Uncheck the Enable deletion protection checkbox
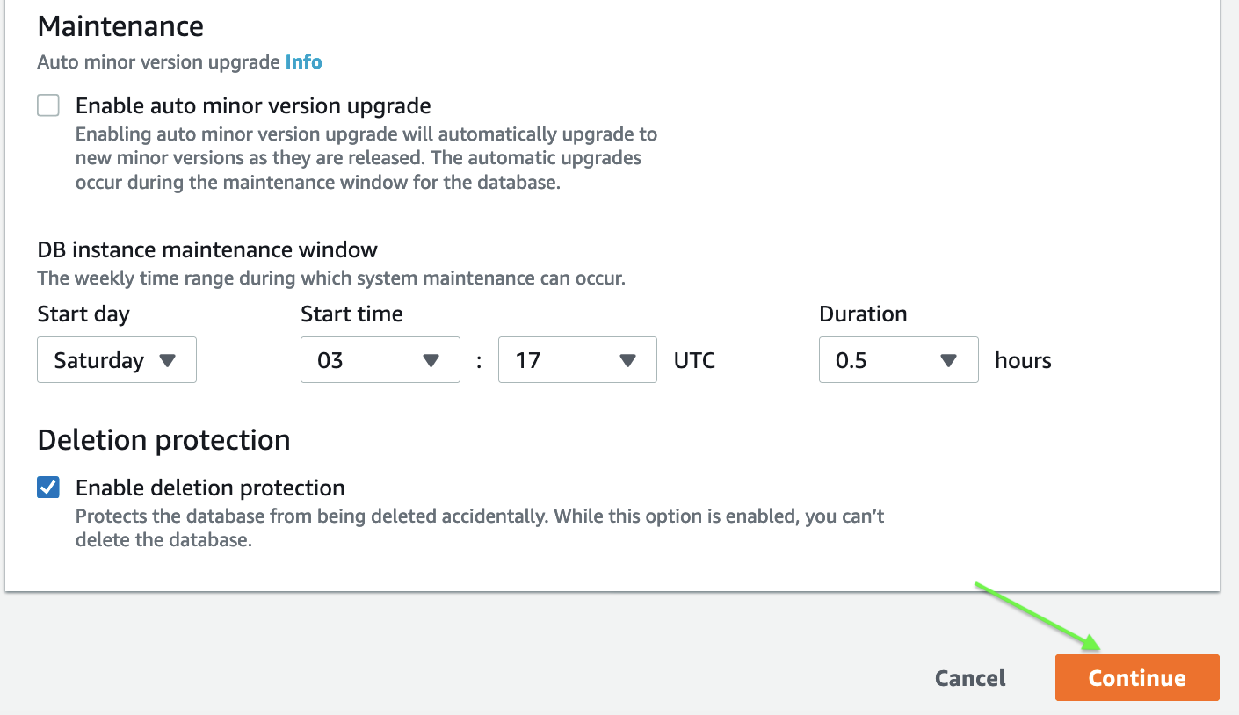1239x715 pixels. click(48, 487)
